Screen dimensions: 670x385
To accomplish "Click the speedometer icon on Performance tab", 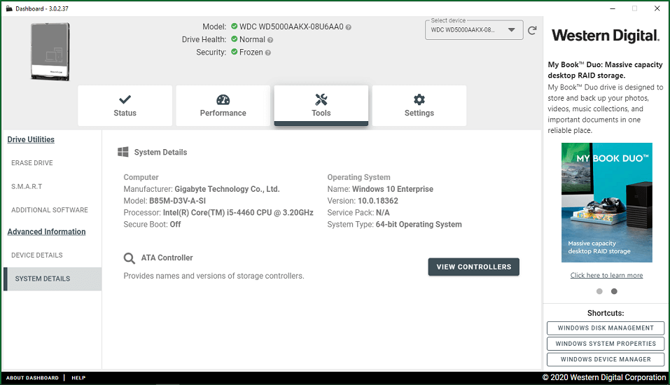I will click(223, 99).
